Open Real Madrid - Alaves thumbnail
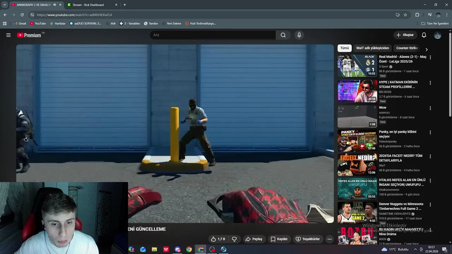This screenshot has width=452, height=254. tap(357, 65)
